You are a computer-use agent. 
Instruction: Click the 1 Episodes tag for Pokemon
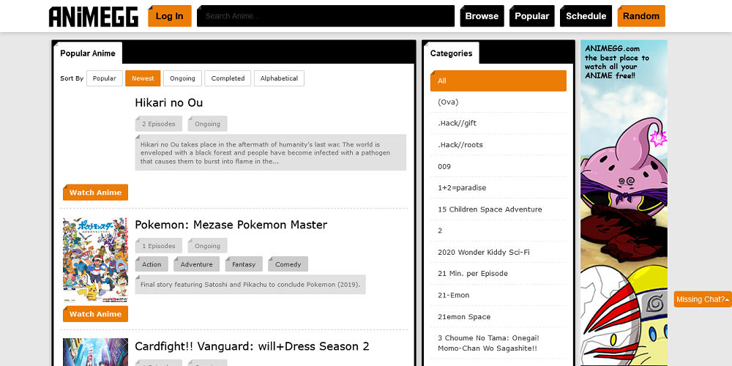pyautogui.click(x=159, y=246)
